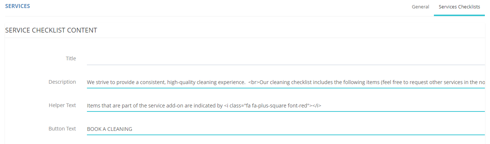Click the Description field label
Viewport: 490px width, 144px height.
point(62,82)
